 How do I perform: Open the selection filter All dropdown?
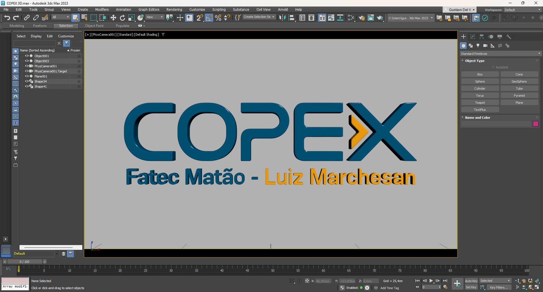(61, 17)
